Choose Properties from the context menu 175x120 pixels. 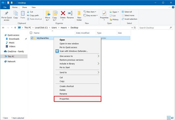77,99
